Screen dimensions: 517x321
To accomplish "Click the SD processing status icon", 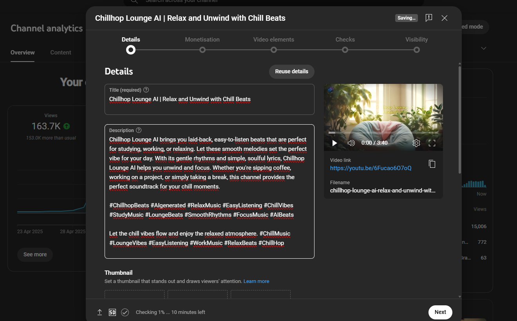I will coord(112,312).
